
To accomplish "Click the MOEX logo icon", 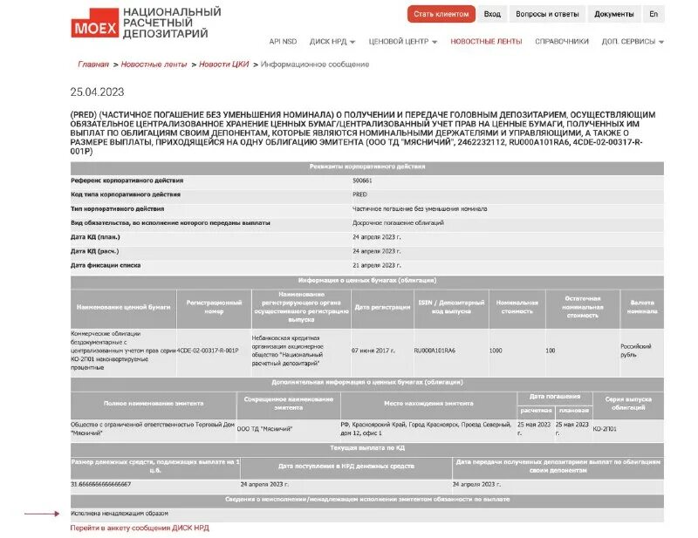I will click(x=96, y=22).
